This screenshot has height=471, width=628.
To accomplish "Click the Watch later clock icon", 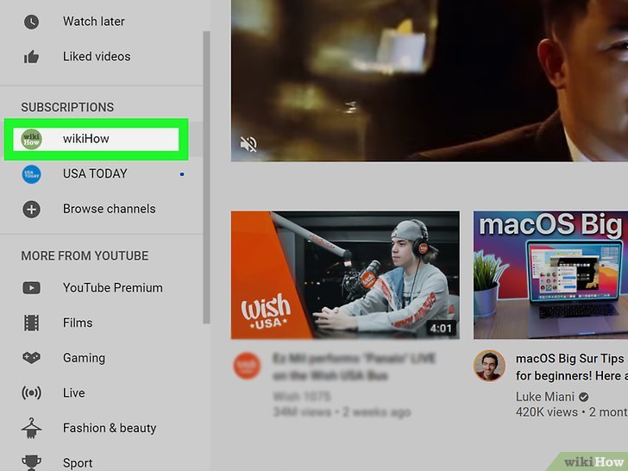I will (31, 22).
